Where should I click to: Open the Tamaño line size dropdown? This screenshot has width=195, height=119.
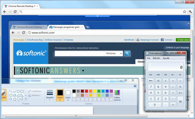50,95
